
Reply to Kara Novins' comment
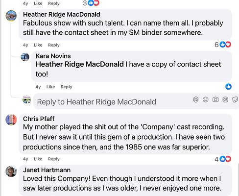click(x=66, y=87)
